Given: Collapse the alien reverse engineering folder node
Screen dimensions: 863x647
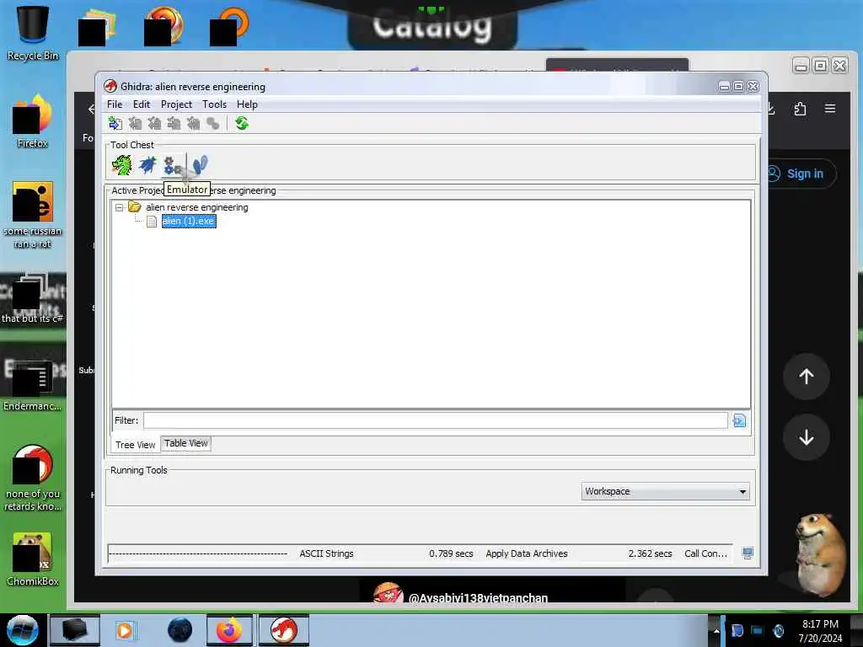Looking at the screenshot, I should coord(119,208).
